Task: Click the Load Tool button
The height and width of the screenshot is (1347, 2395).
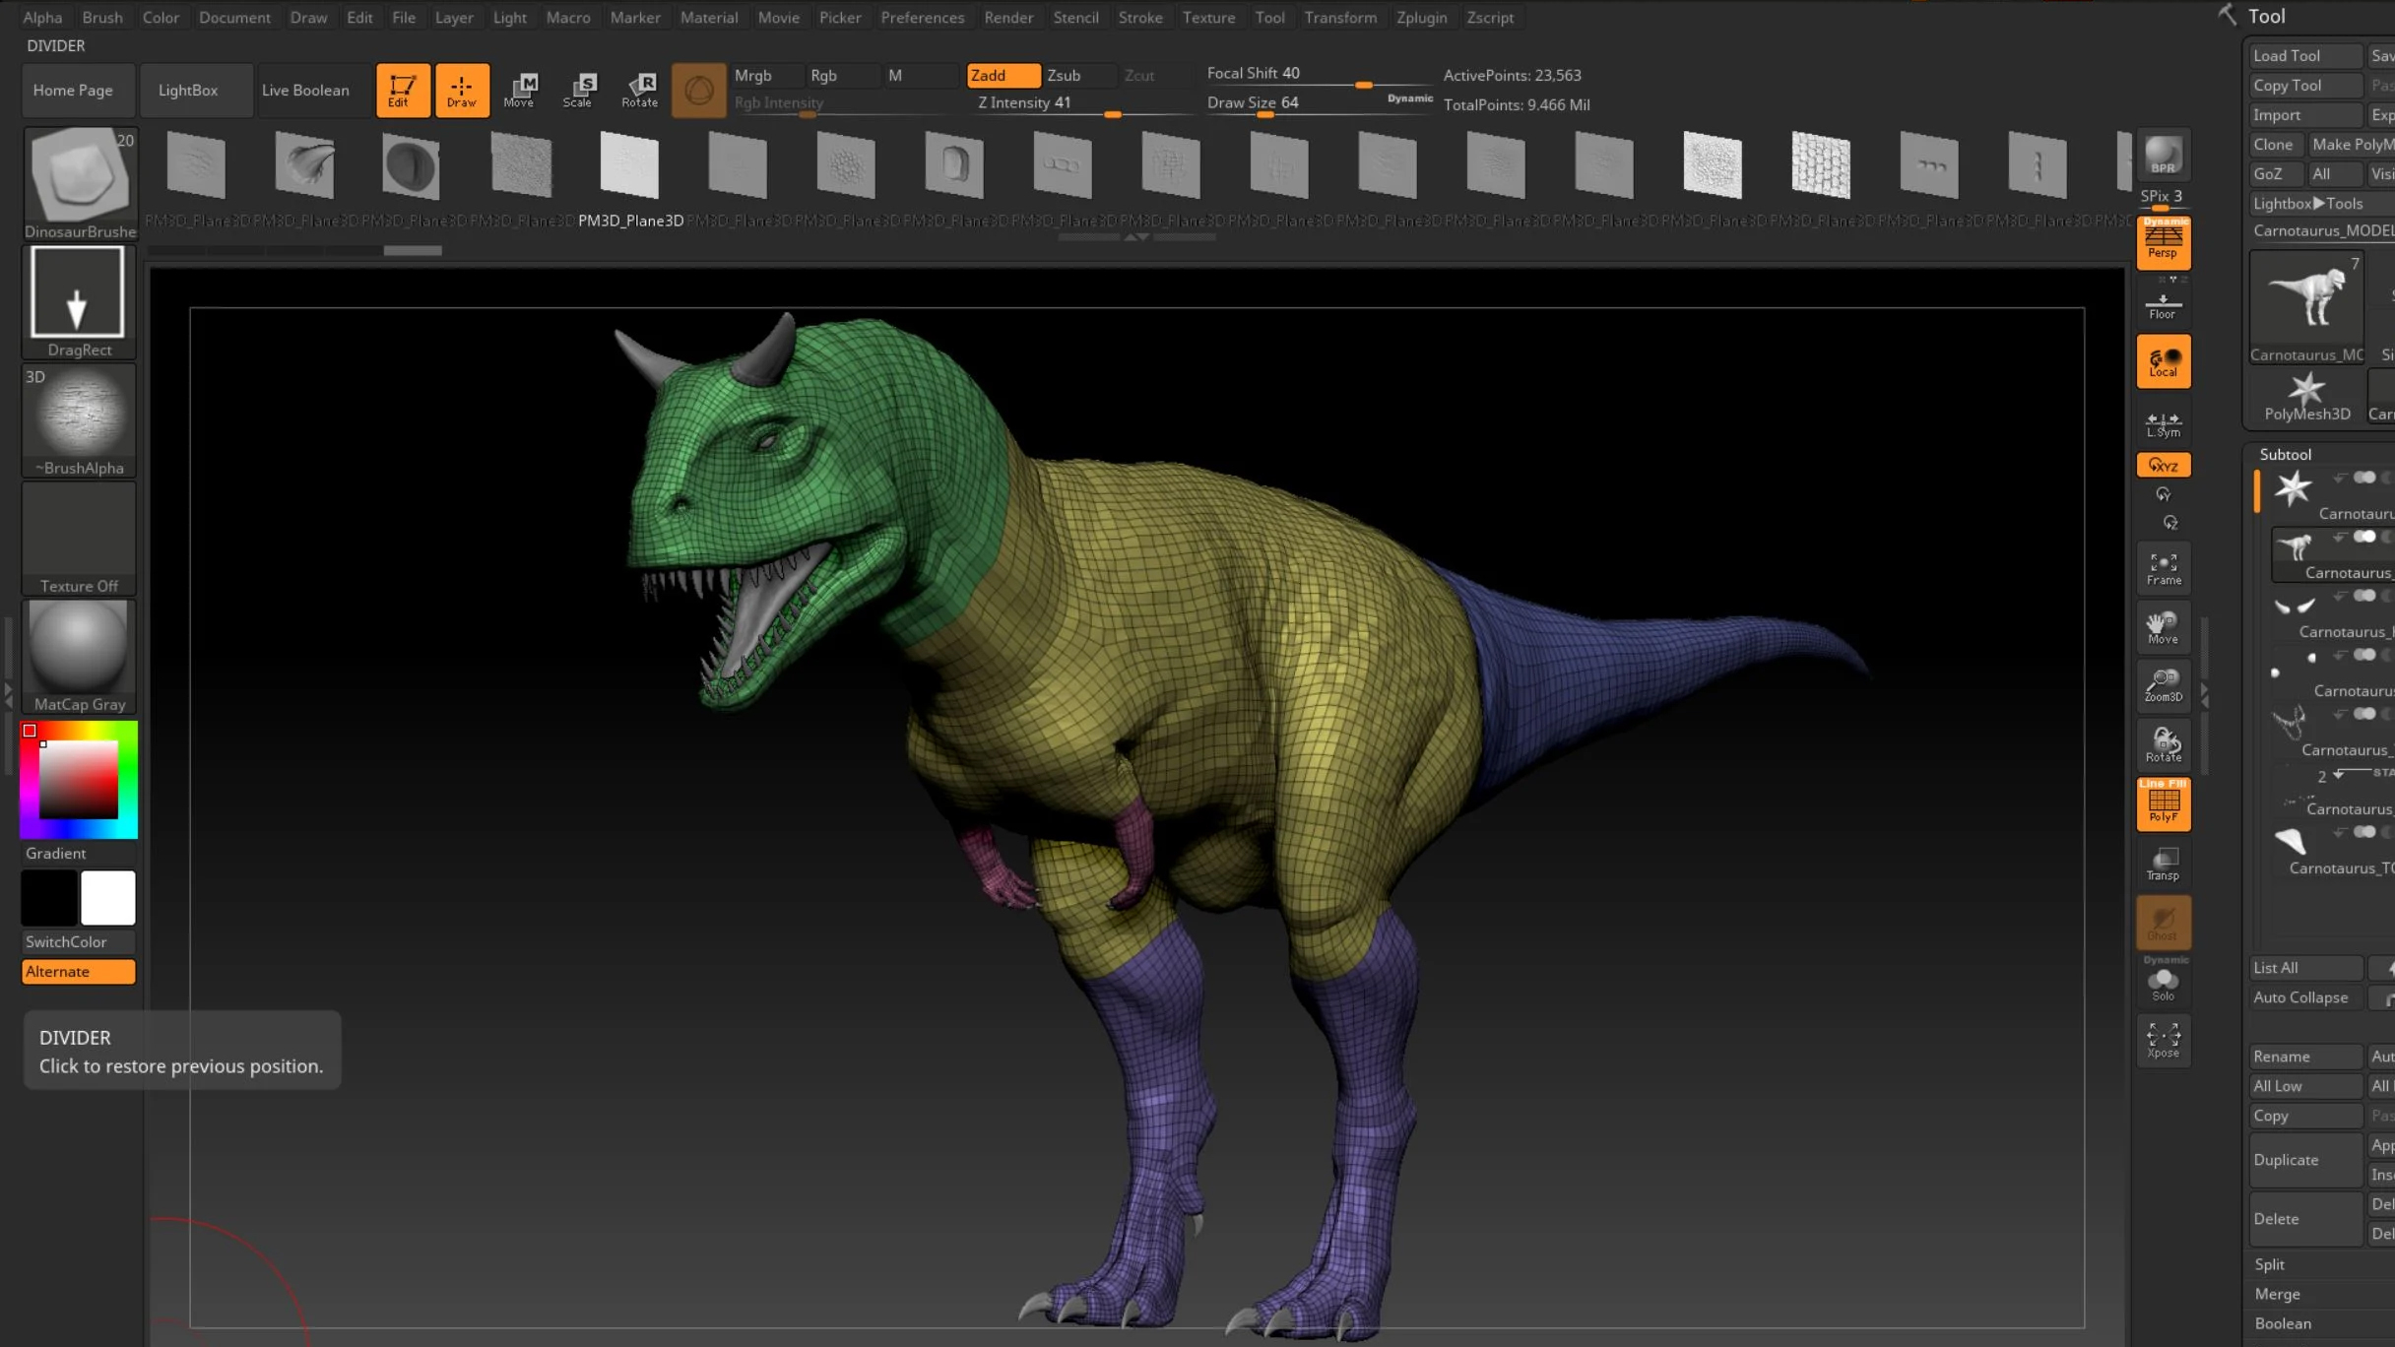Action: 2305,55
